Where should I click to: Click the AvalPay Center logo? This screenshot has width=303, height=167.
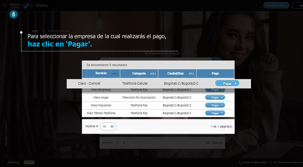point(20,6)
